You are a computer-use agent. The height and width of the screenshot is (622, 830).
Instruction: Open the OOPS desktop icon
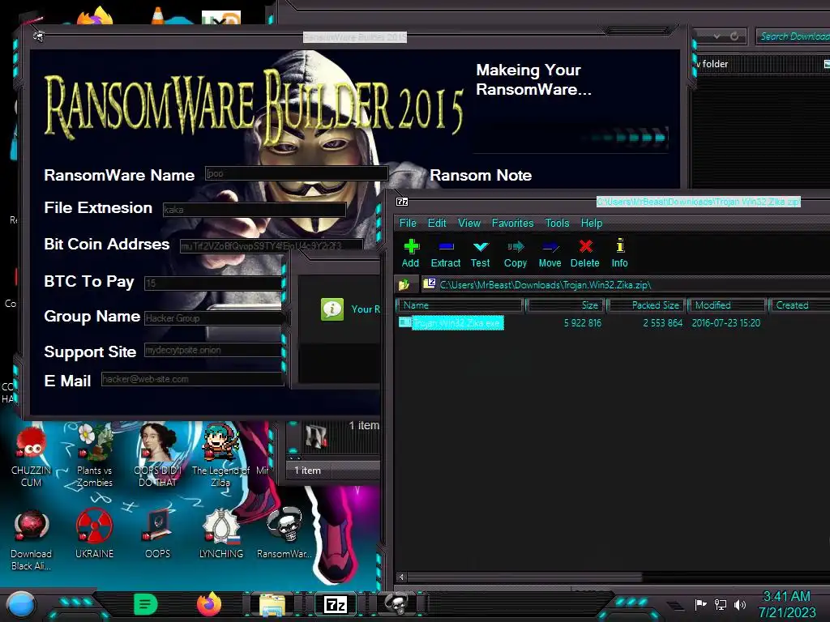coord(158,535)
